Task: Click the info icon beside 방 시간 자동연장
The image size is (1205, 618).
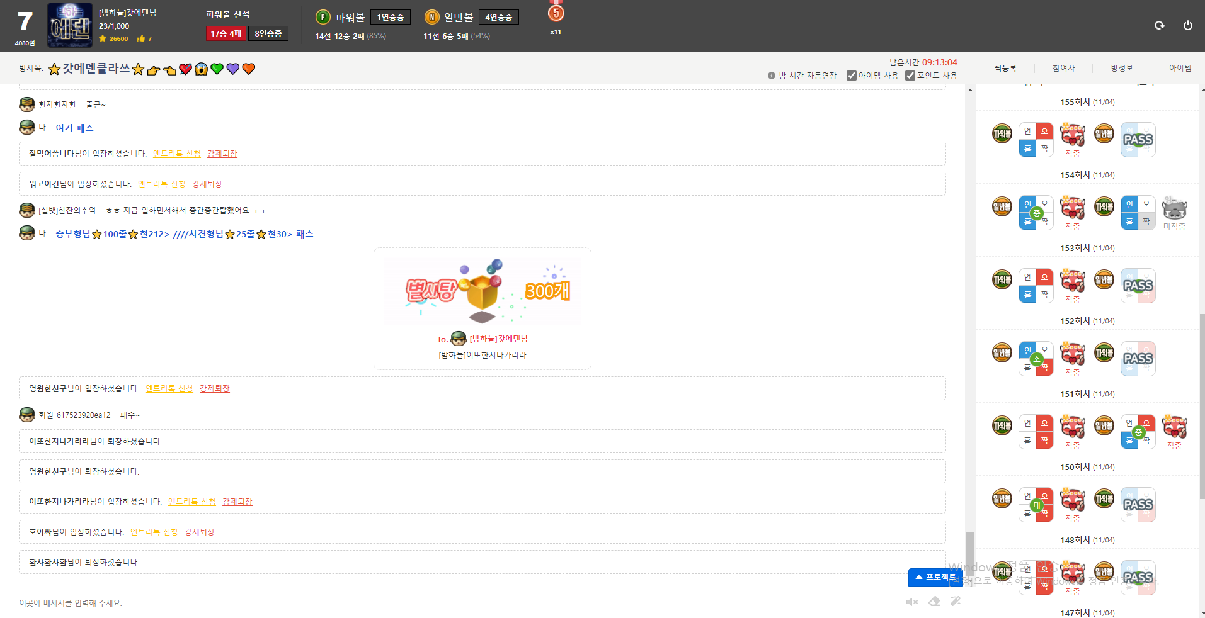Action: click(x=772, y=76)
